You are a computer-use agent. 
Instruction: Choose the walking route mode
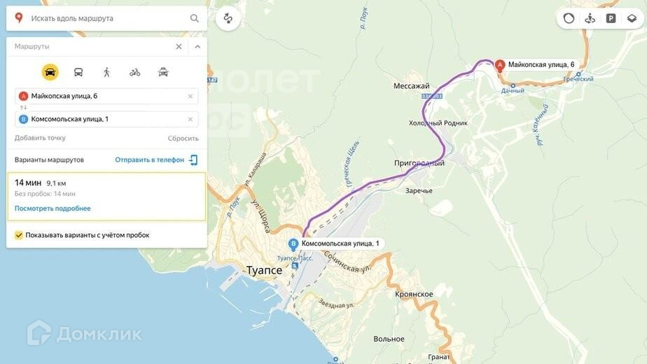(106, 72)
